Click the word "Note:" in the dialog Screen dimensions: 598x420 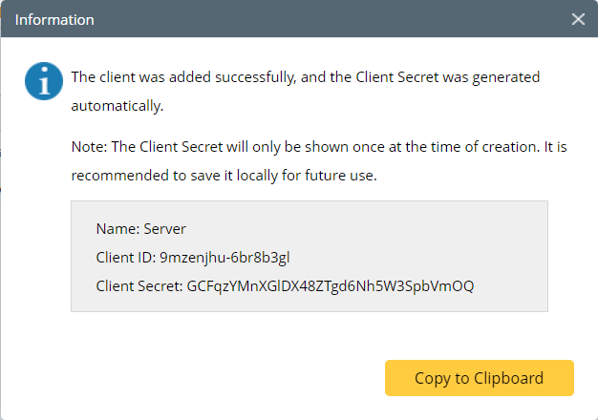coord(89,148)
